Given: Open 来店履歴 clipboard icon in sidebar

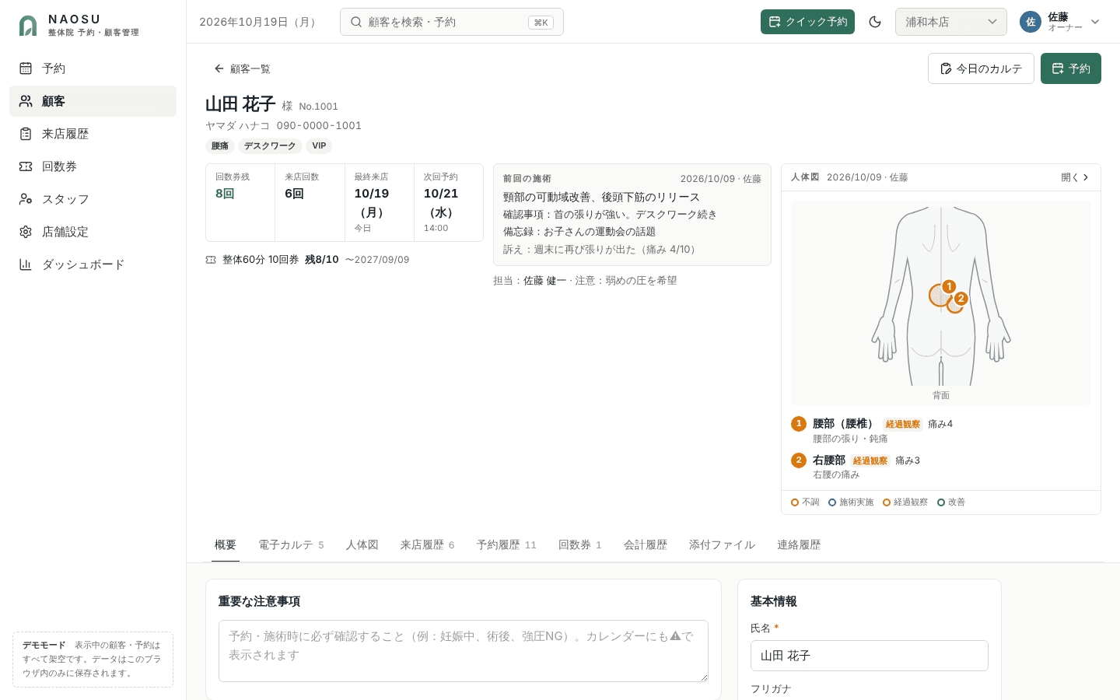Looking at the screenshot, I should tap(26, 134).
